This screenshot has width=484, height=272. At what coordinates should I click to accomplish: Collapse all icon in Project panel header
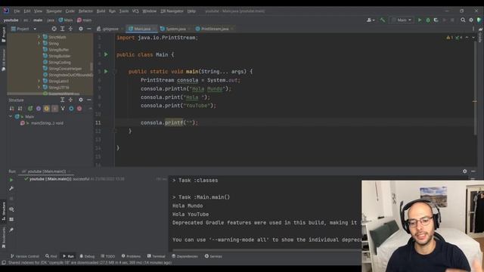pyautogui.click(x=70, y=29)
